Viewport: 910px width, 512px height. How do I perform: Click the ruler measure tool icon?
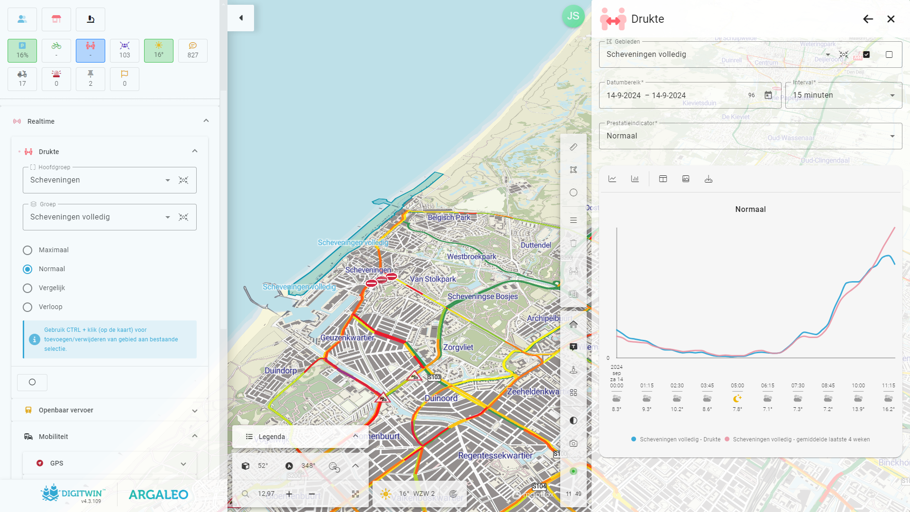coord(573,147)
